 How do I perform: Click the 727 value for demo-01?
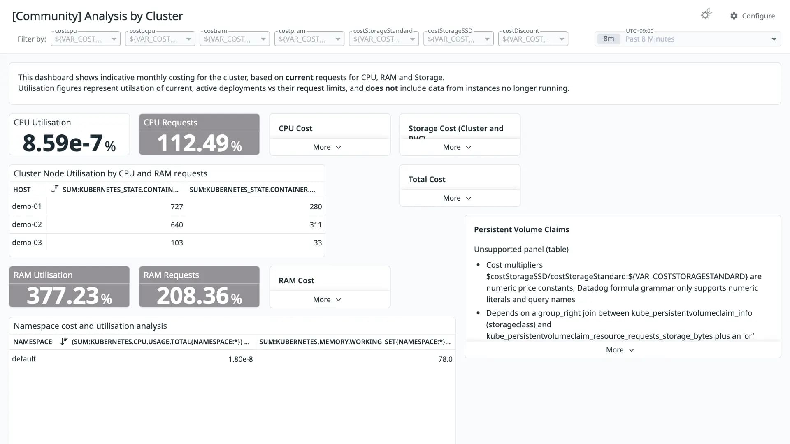pos(177,207)
